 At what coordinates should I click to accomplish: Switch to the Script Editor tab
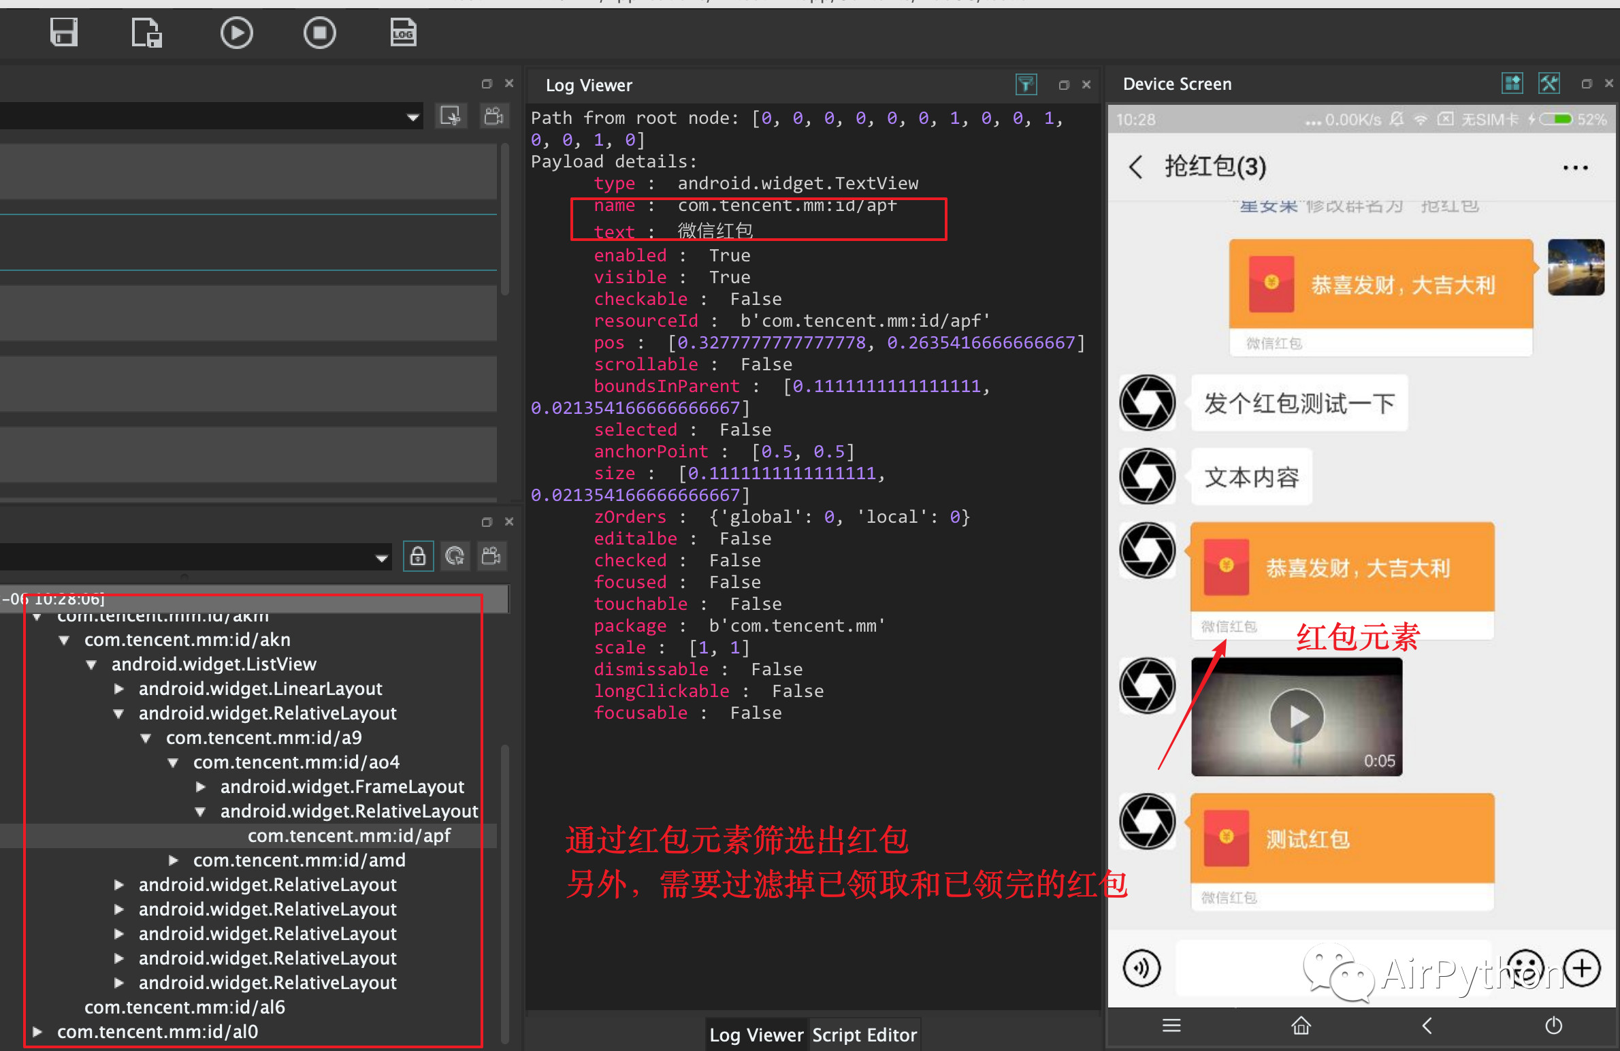click(x=864, y=1035)
